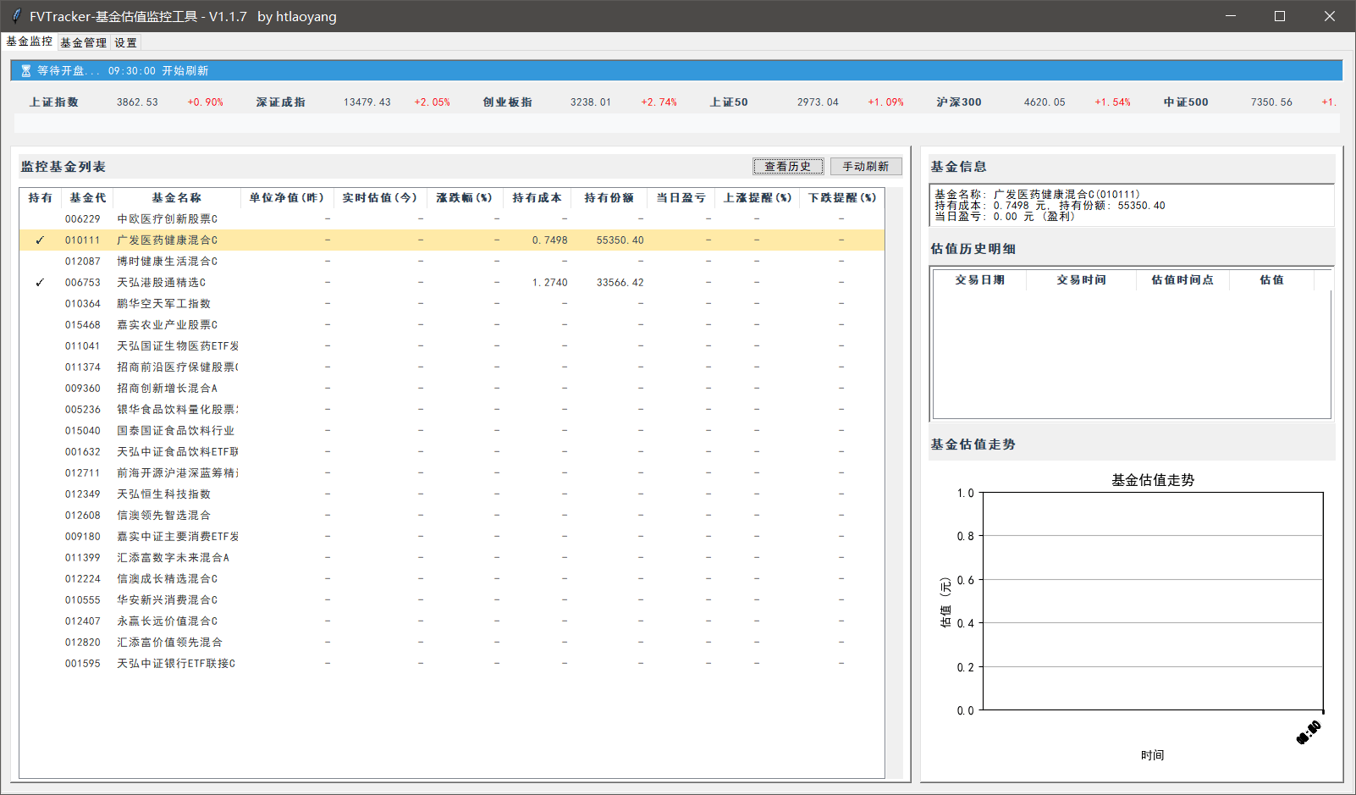Select the 天弘中证银行ETF联接C row
The height and width of the screenshot is (795, 1356).
[x=176, y=664]
